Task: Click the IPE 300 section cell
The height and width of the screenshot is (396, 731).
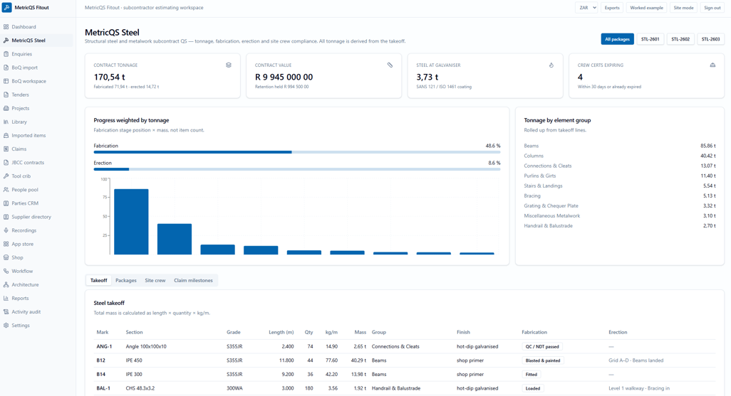Action: coord(134,375)
